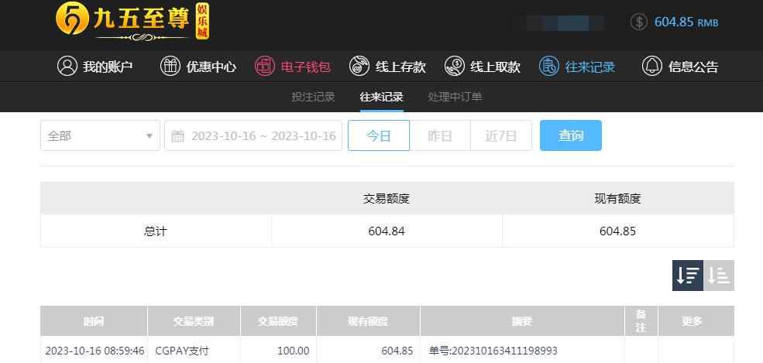Open 信息公告 bell icon
763x363 pixels.
point(652,66)
